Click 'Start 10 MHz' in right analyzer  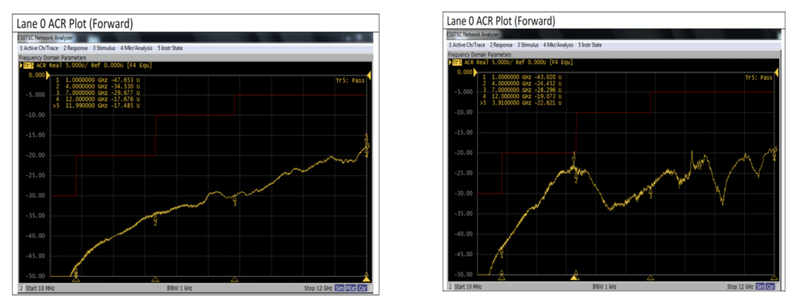(x=468, y=286)
